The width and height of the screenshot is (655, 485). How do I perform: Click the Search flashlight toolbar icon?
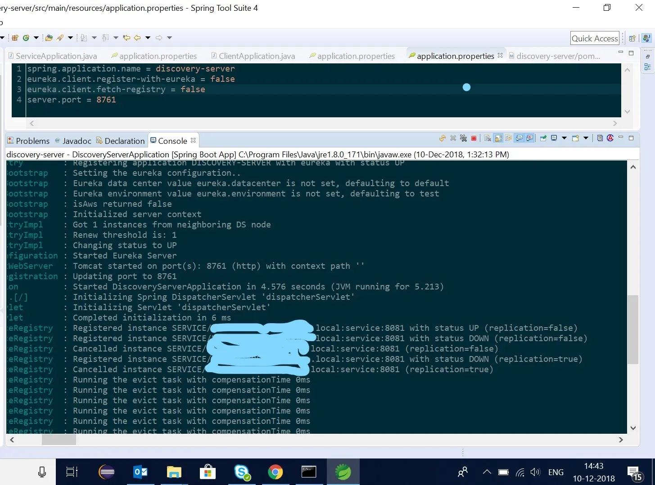point(60,38)
